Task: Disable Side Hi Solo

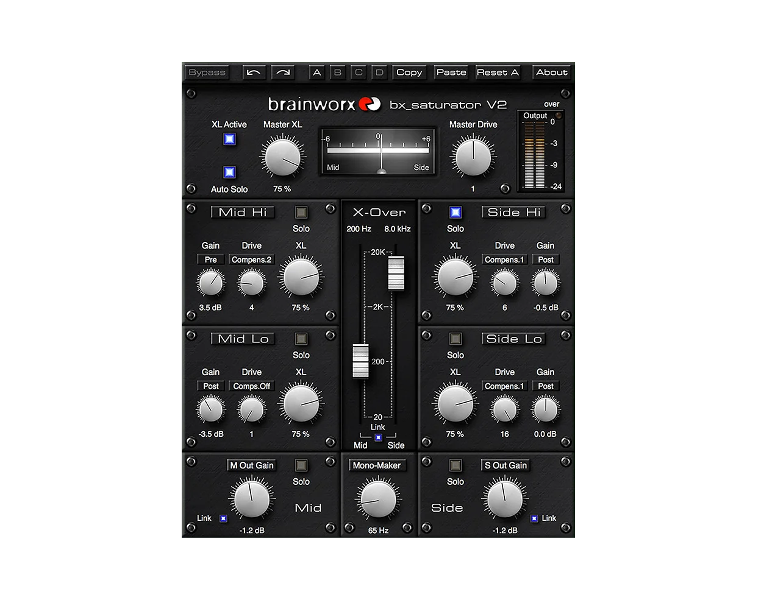Action: coord(456,212)
